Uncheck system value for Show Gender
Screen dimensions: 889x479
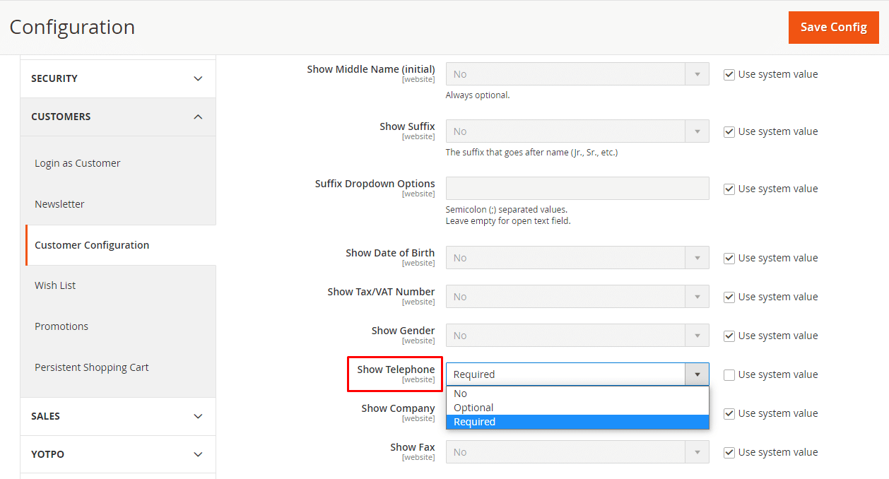729,336
